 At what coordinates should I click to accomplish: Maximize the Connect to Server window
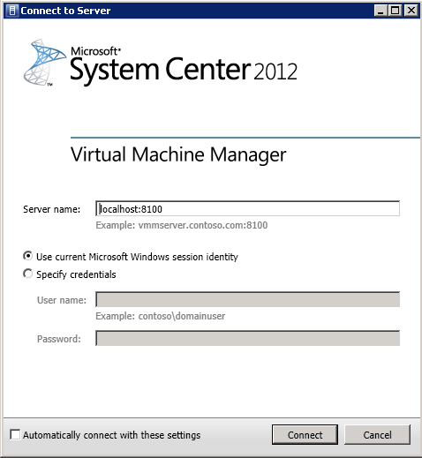click(x=396, y=11)
